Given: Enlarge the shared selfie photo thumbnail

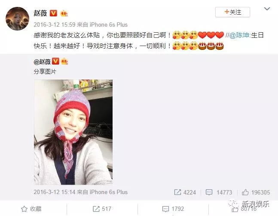Looking at the screenshot, I should tap(73, 132).
